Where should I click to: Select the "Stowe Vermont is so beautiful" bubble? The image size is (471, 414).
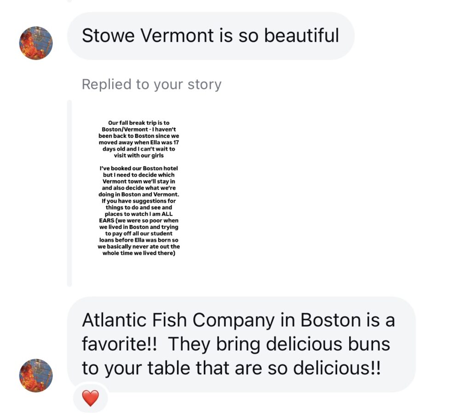coord(211,36)
